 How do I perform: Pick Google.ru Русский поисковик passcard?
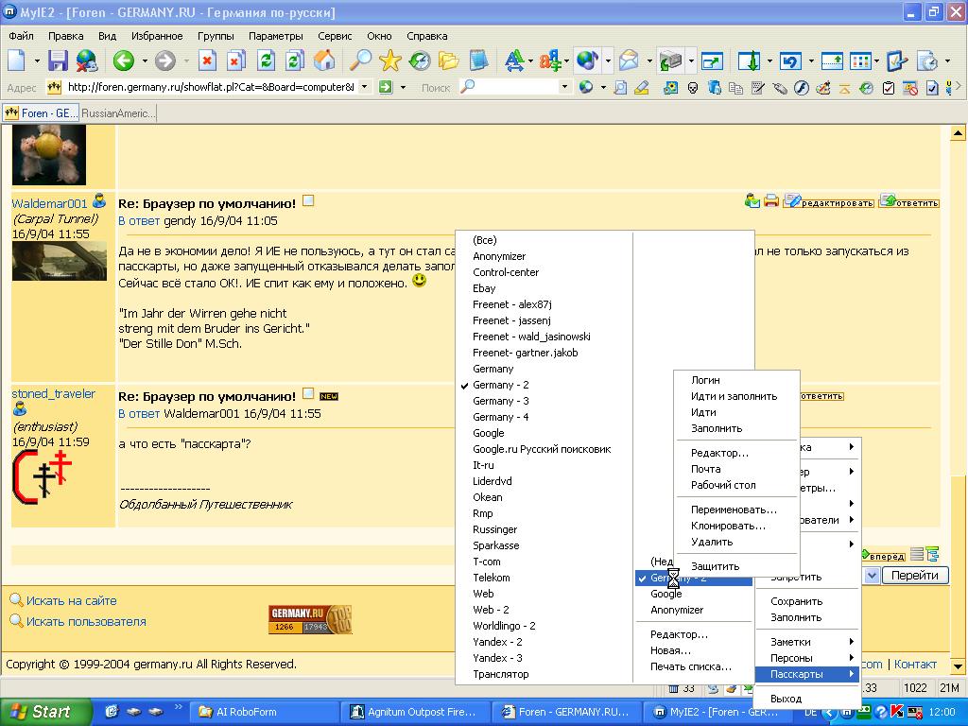tap(542, 449)
